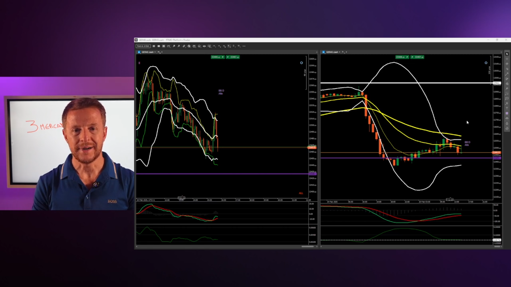Open more toolbar options ellipsis
Viewport: 511px width, 287px height.
(244, 46)
